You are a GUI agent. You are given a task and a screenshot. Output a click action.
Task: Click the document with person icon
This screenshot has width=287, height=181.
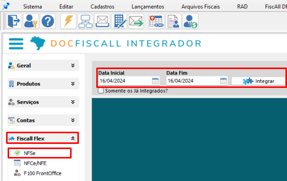click(x=173, y=21)
